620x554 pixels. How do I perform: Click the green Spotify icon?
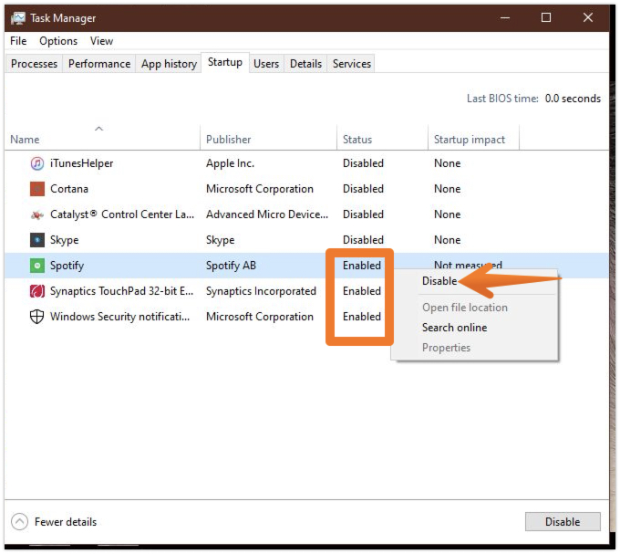(37, 266)
